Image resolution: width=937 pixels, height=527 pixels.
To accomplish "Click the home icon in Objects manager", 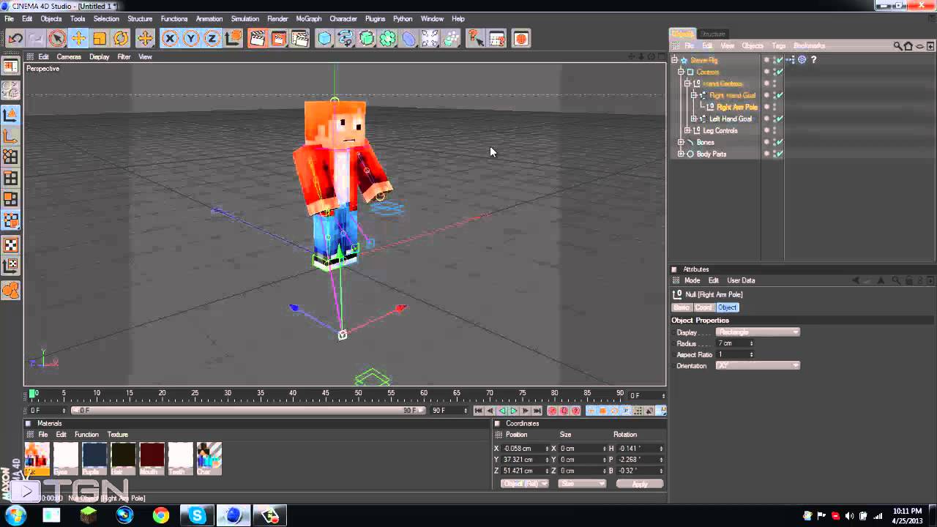I will click(x=908, y=46).
